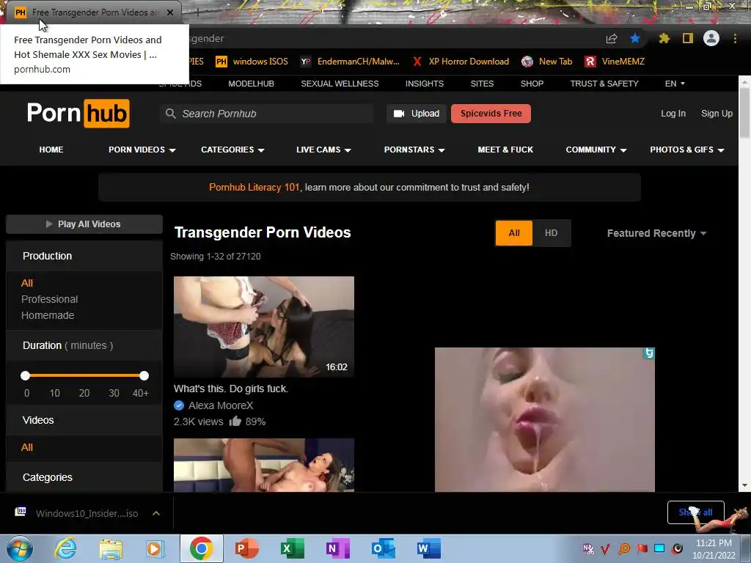751x563 pixels.
Task: Filter Production by Professional
Action: pos(49,299)
